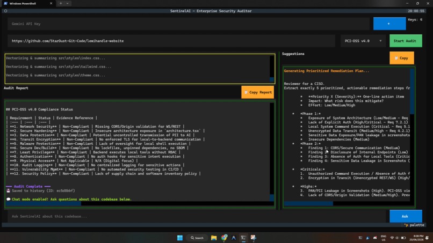Viewport: 433px width, 243px height.
Task: Open Chrome from taskbar
Action: [x=224, y=238]
